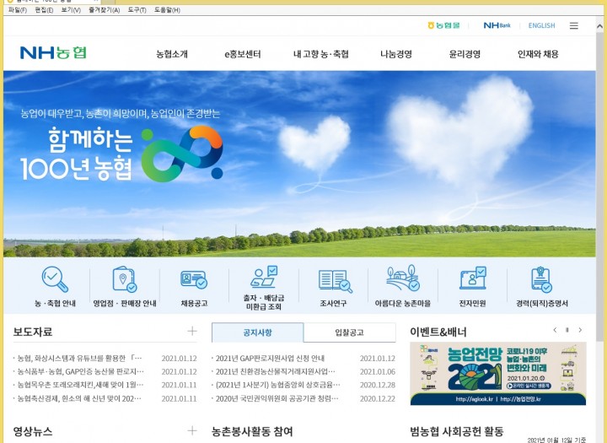Image resolution: width=607 pixels, height=443 pixels.
Task: Open the 채용공고 recruitment icon
Action: click(x=194, y=279)
